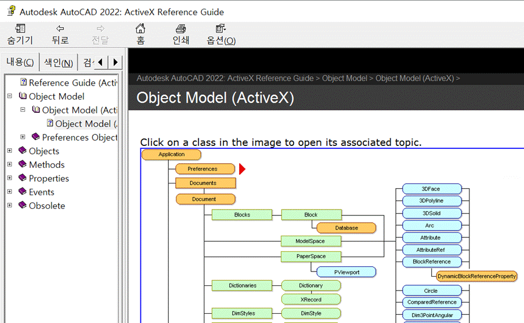The image size is (524, 323).
Task: Expand the Obsolete tree node
Action: coord(10,205)
